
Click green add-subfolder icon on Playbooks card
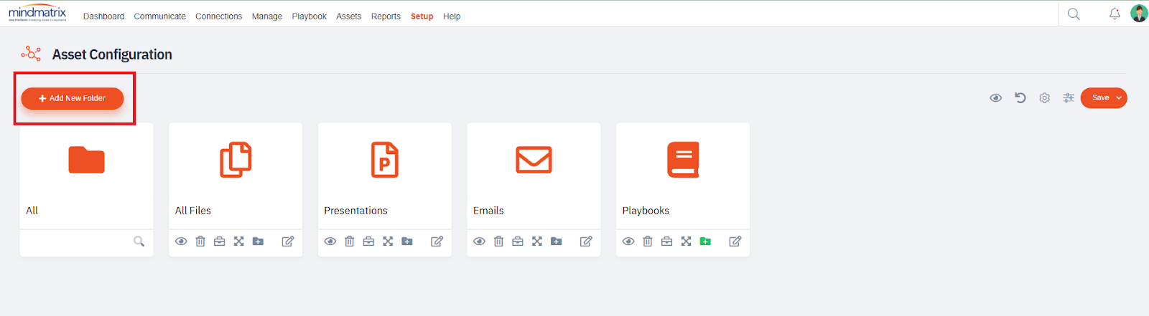[705, 241]
